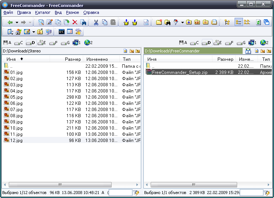The width and height of the screenshot is (274, 198).
Task: Click the checklist settings icon
Action: coord(70,32)
